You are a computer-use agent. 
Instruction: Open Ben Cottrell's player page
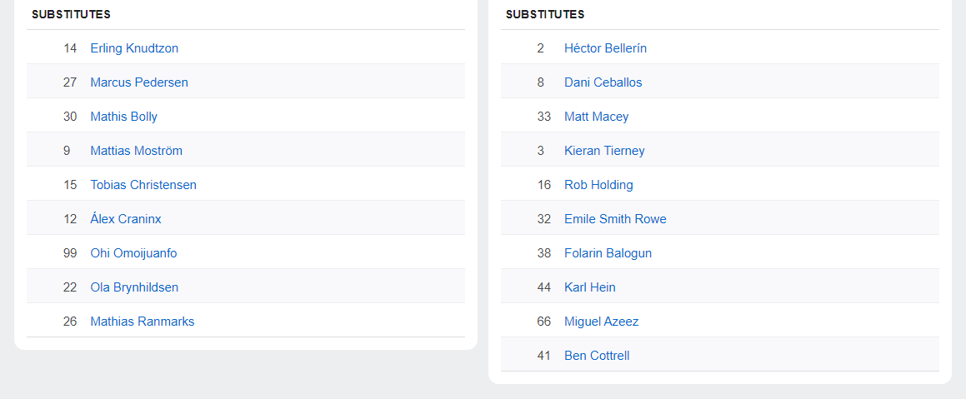[x=597, y=356]
